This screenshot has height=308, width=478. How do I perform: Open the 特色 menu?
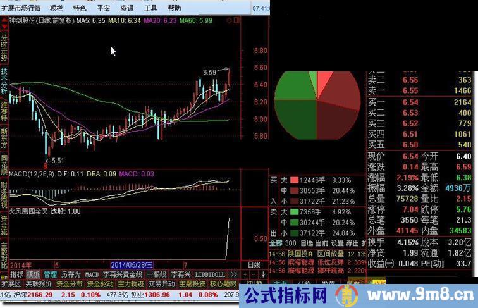80,8
